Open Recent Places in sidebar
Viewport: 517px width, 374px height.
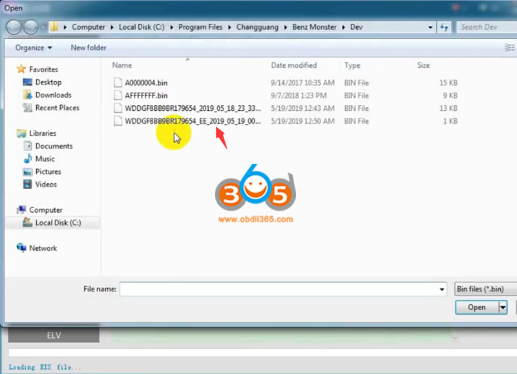(28, 108)
